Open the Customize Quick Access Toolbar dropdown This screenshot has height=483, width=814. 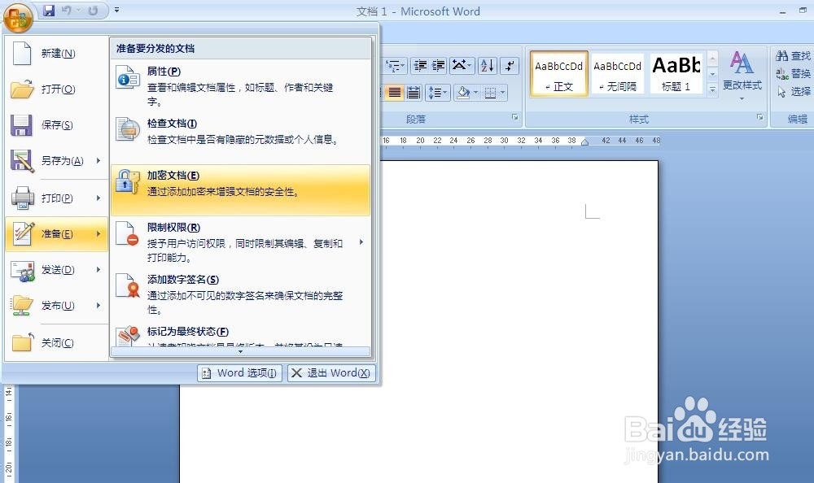[x=116, y=10]
